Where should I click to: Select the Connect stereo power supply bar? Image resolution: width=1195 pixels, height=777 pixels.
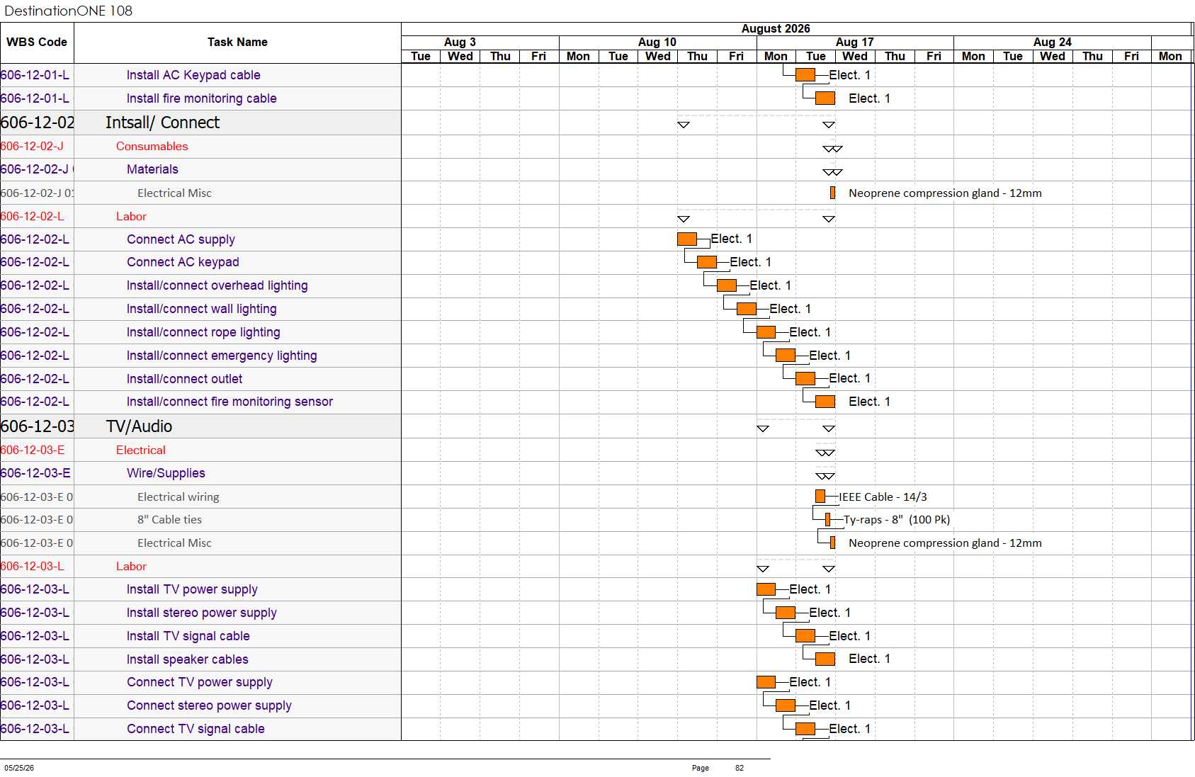[x=786, y=705]
